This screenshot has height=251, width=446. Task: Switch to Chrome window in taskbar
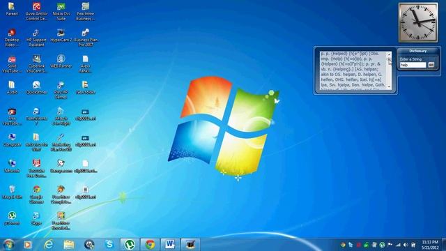point(150,245)
